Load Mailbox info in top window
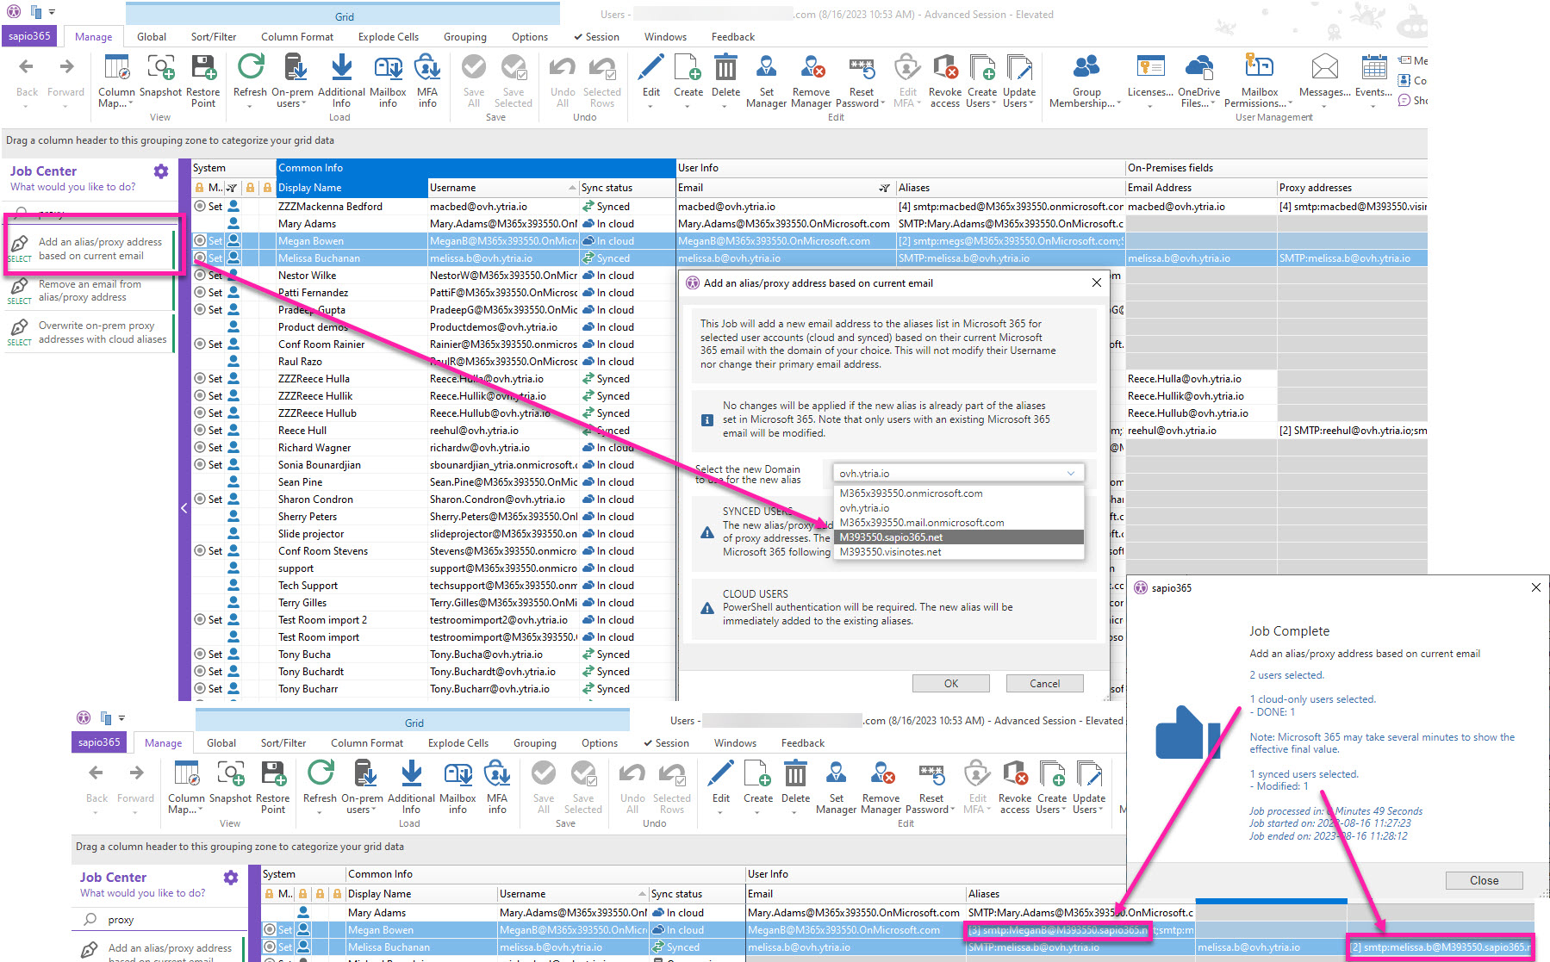Image resolution: width=1550 pixels, height=962 pixels. point(388,80)
